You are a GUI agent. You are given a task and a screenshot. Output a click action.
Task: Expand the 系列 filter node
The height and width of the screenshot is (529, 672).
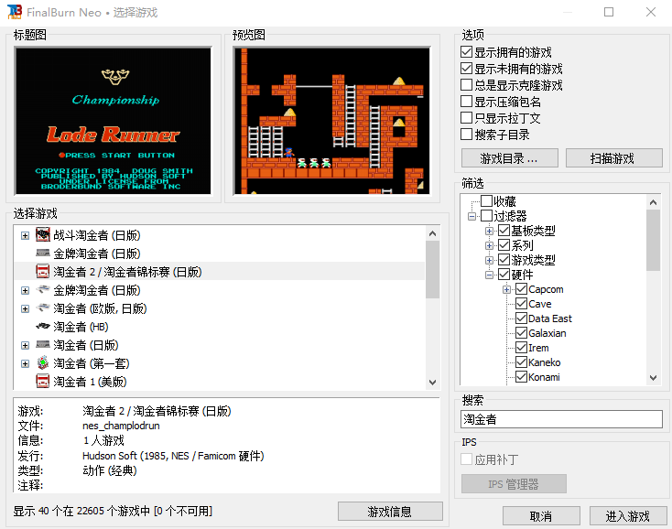(x=489, y=245)
